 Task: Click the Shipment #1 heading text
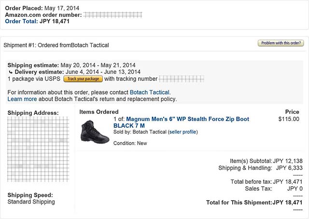click(56, 45)
